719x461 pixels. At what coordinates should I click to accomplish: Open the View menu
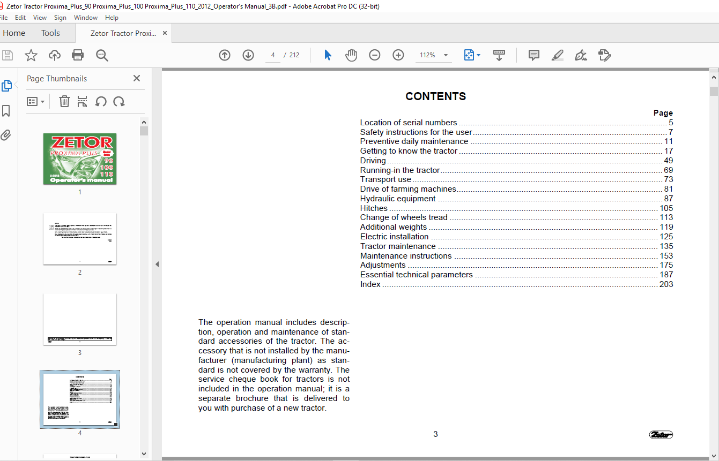[x=40, y=18]
